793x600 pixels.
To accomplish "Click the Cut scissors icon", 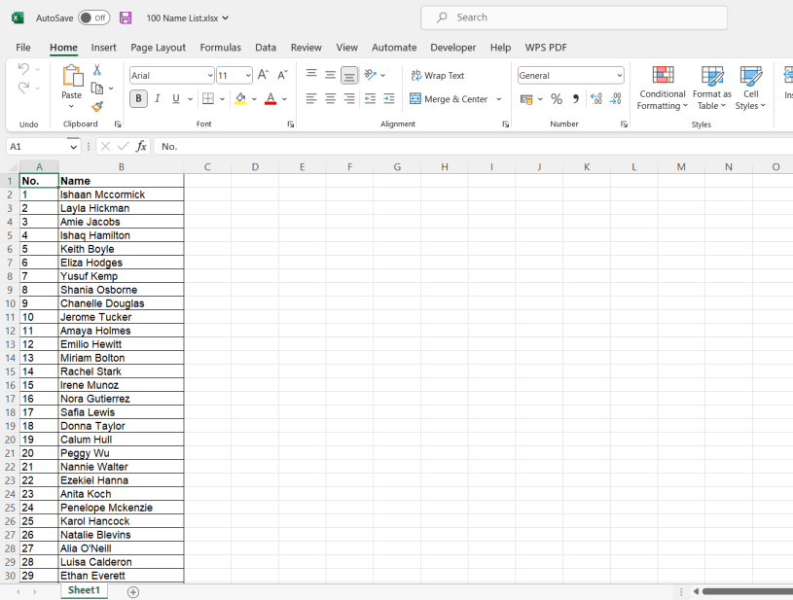I will click(x=97, y=70).
